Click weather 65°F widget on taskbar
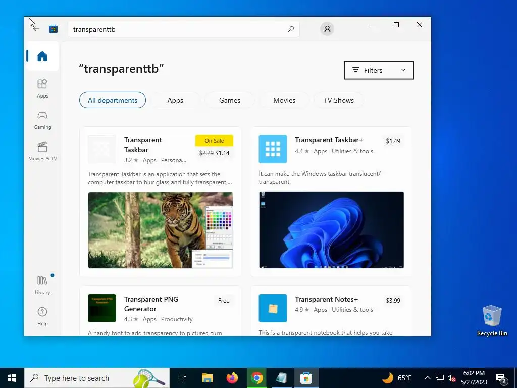This screenshot has height=388, width=517. [397, 378]
